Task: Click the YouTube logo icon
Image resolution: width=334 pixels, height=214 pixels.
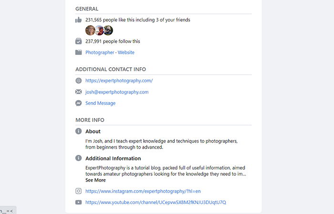Action: tap(78, 202)
